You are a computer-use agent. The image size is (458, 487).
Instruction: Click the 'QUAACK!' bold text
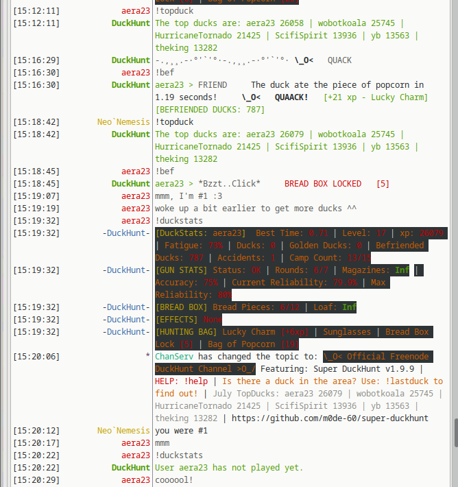(x=291, y=97)
